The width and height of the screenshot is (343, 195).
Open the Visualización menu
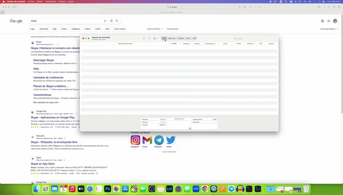point(51,1)
